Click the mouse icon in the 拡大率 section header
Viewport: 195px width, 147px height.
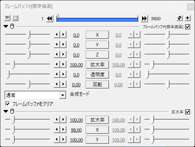click(x=12, y=111)
